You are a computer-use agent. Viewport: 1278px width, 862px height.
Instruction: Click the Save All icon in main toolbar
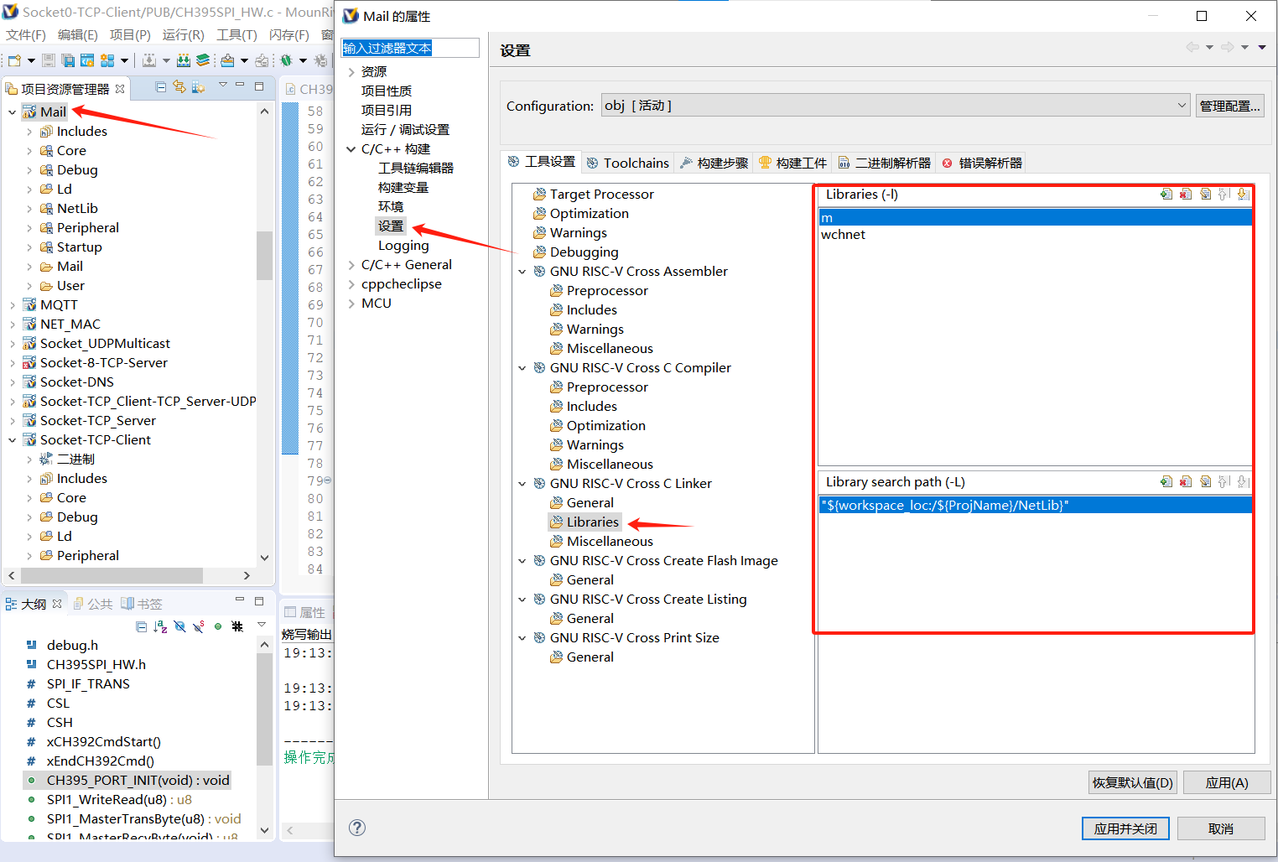[x=68, y=60]
